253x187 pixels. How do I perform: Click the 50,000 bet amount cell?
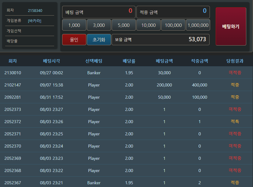pos(164,97)
